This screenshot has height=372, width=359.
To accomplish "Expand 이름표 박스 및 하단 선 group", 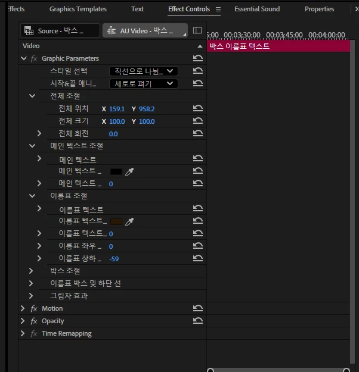I will point(31,283).
